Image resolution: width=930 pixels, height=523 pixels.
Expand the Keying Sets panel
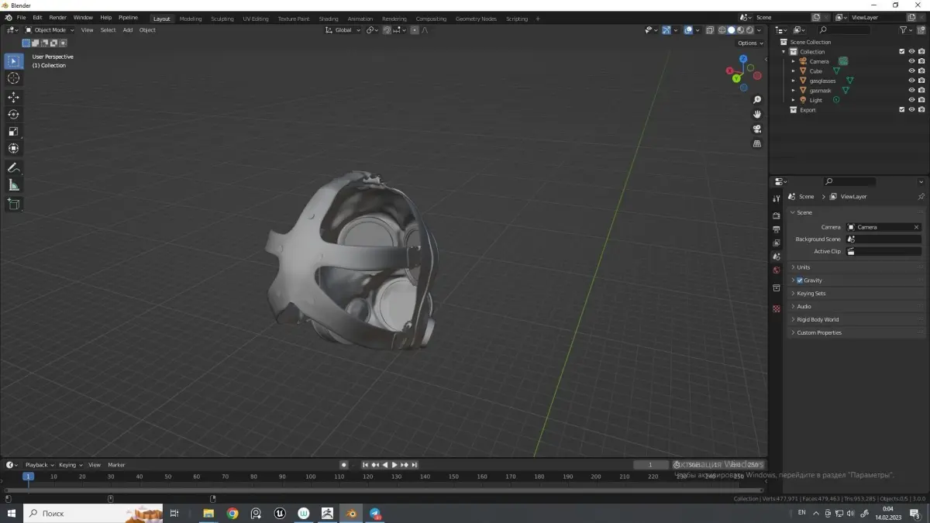click(856, 294)
